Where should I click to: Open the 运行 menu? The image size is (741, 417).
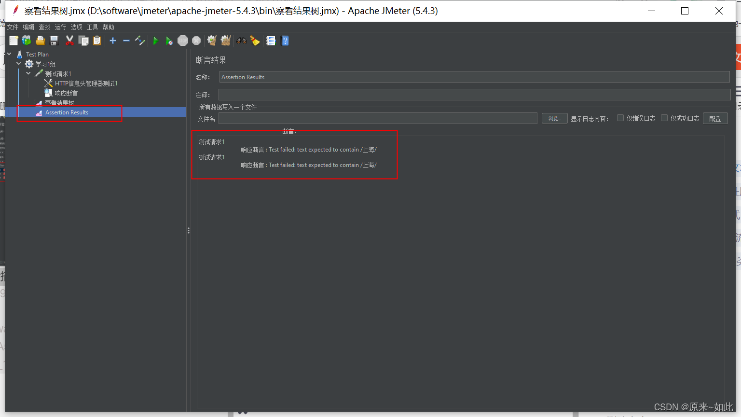[61, 27]
